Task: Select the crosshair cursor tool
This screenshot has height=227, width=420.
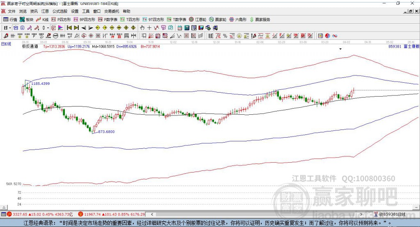Action: coord(149,28)
